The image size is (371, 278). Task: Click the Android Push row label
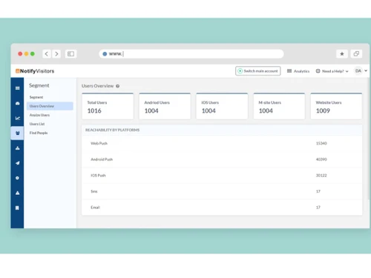click(x=102, y=159)
